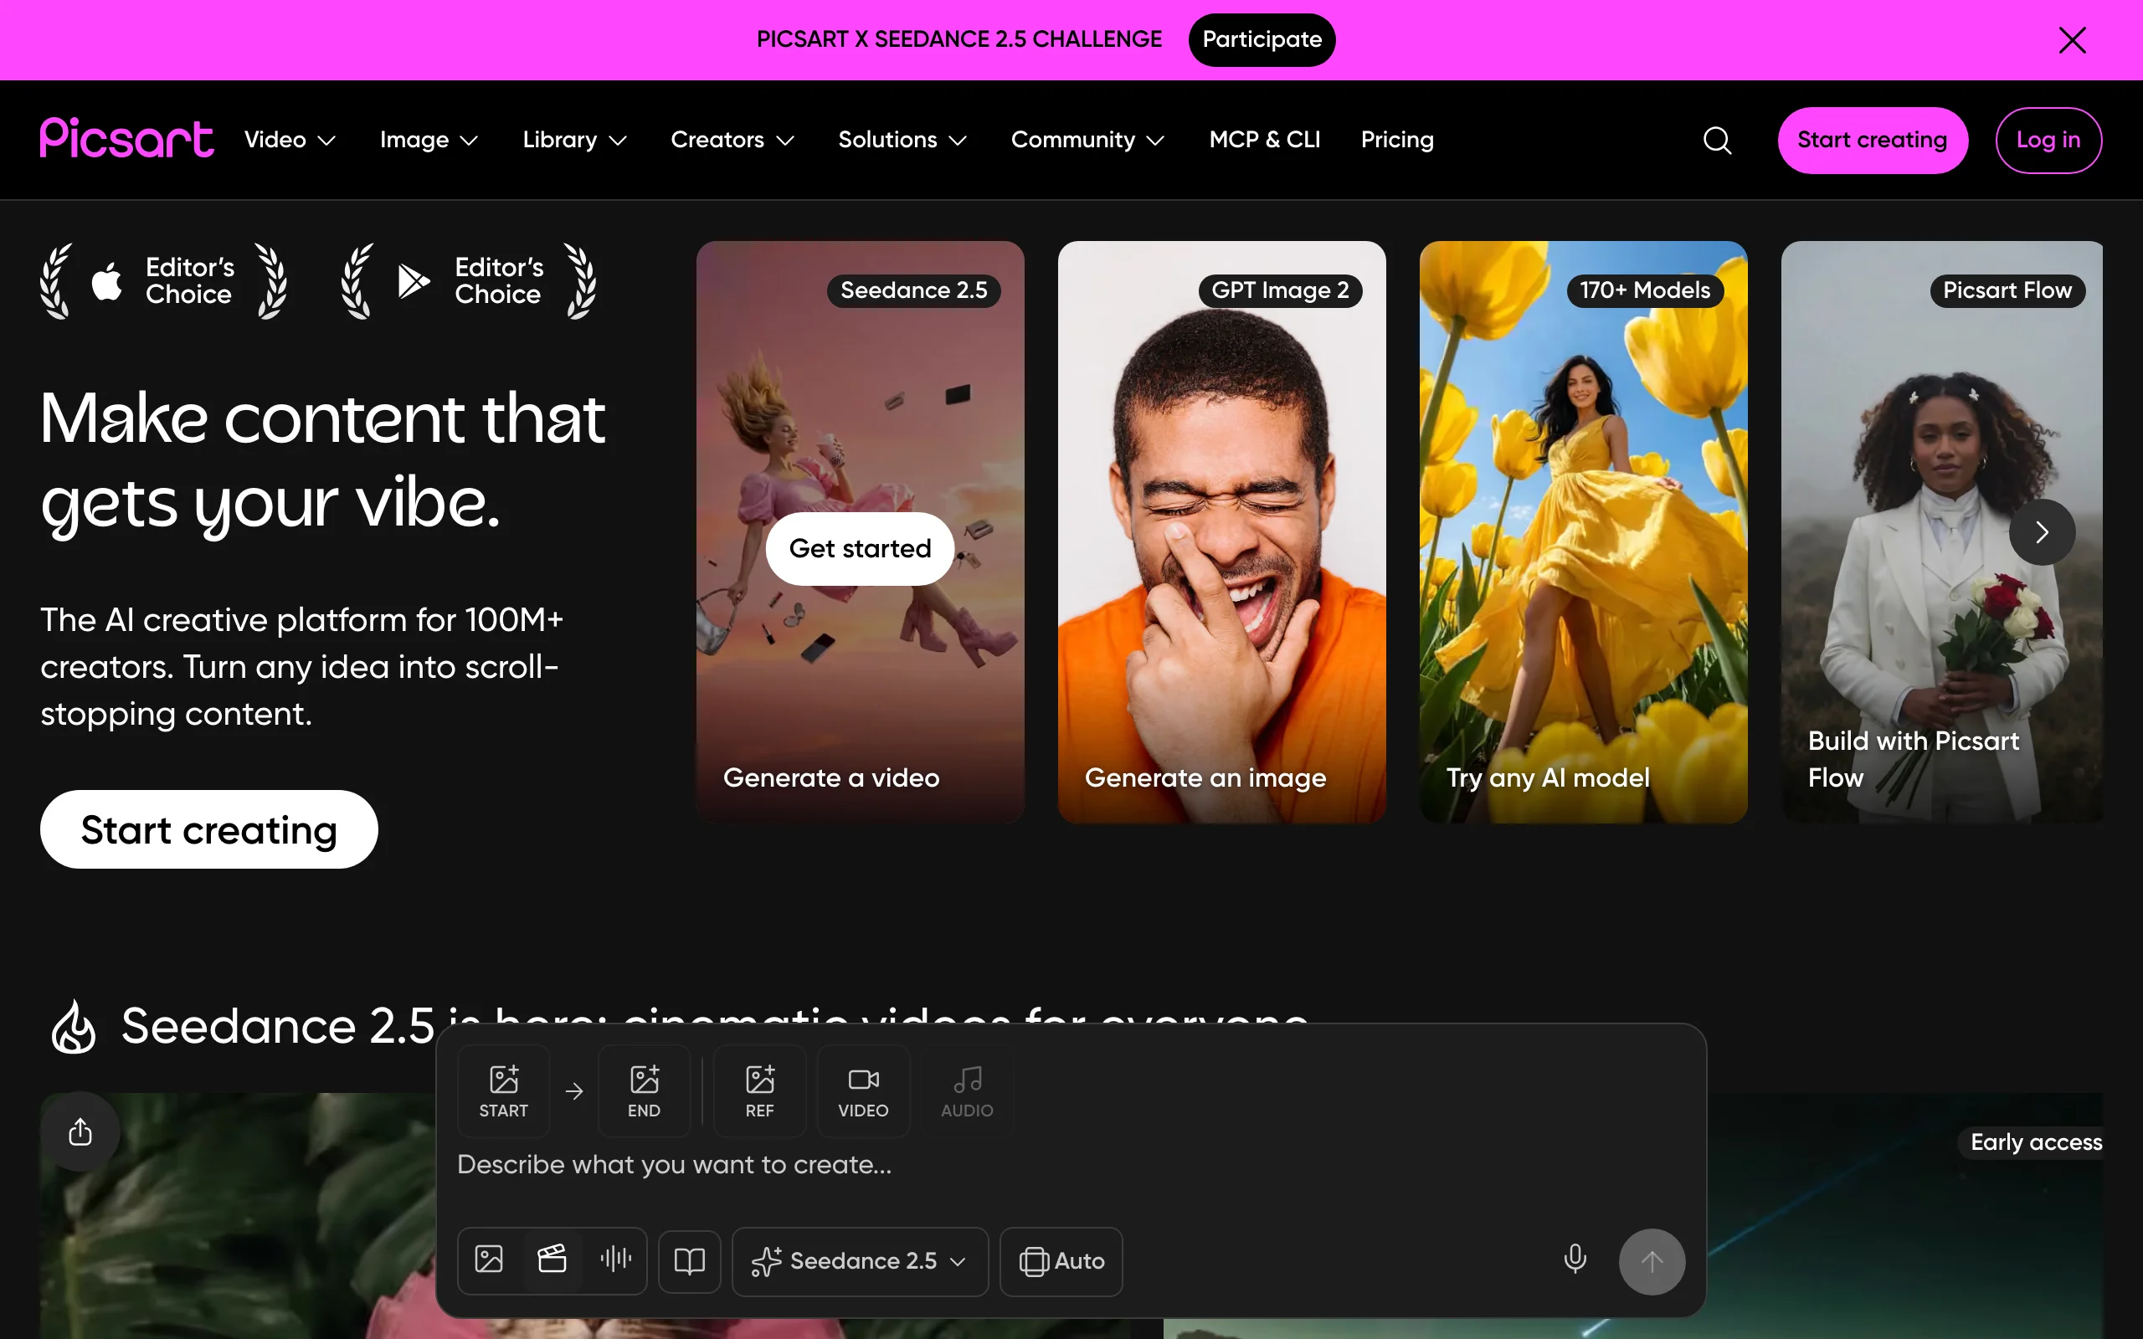The width and height of the screenshot is (2143, 1339).
Task: Click the Seedance 2.5 tag label
Action: click(x=914, y=290)
